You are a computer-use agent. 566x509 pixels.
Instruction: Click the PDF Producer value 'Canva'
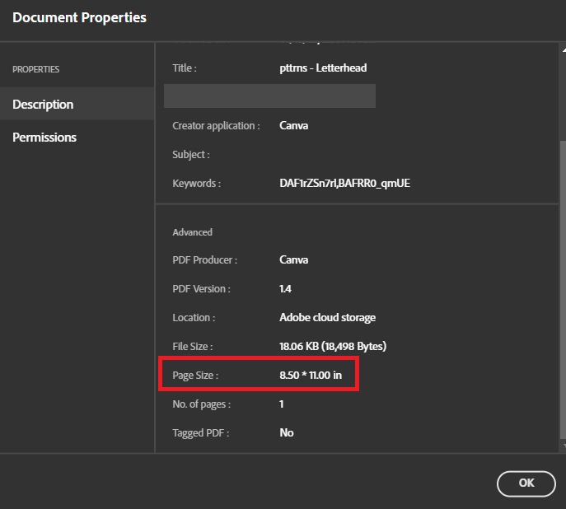click(293, 259)
